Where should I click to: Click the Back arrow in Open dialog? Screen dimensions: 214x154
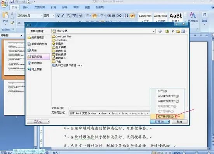(x=160, y=31)
